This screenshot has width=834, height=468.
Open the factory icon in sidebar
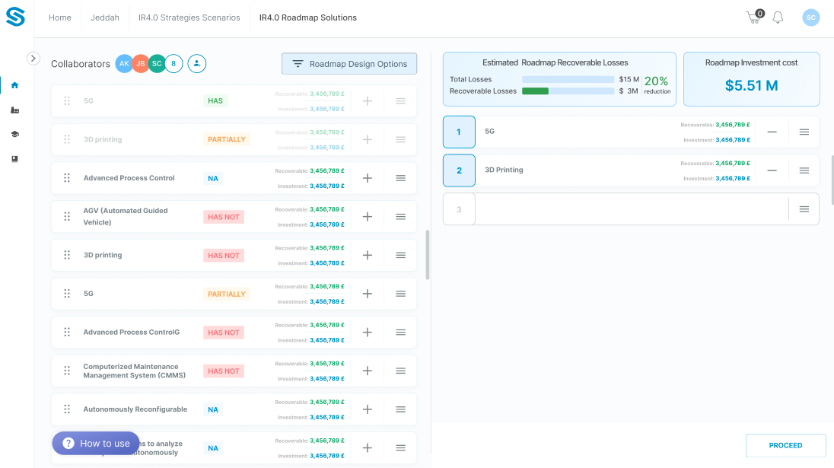(x=14, y=110)
